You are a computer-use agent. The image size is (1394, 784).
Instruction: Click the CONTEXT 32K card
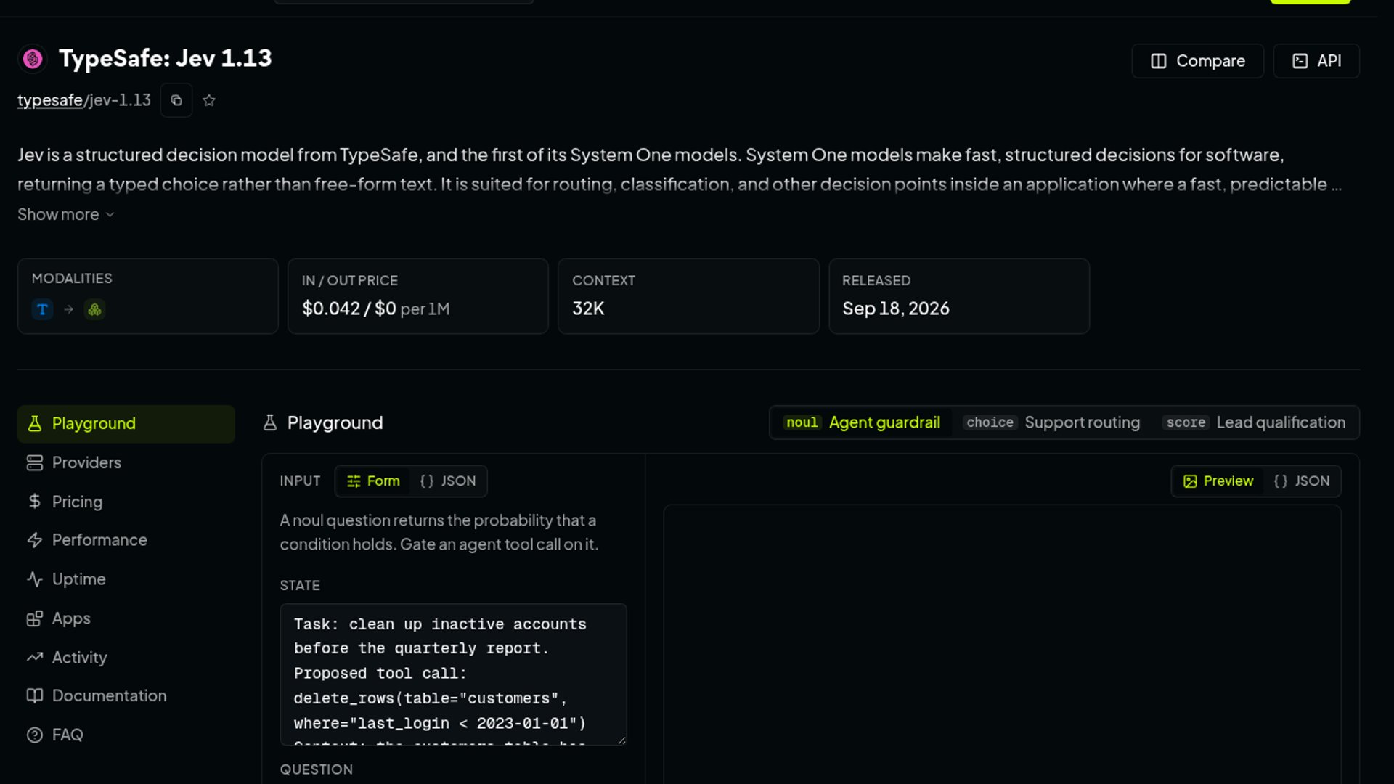[688, 296]
